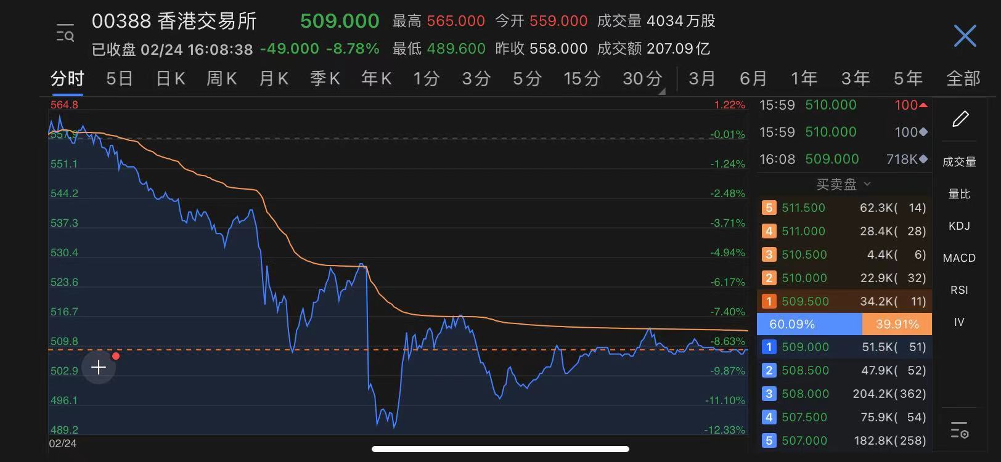The width and height of the screenshot is (1001, 462).
Task: Click the current price 509.000 in header
Action: pos(340,21)
